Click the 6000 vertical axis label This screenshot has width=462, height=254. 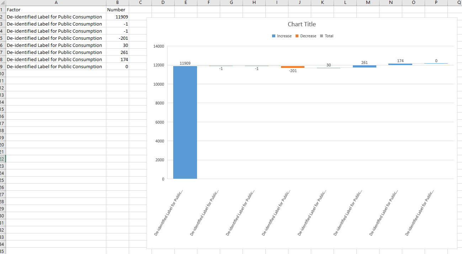160,122
